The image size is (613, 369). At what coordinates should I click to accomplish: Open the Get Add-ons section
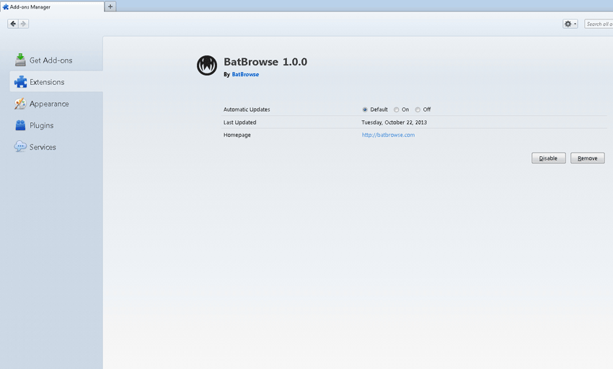(50, 60)
